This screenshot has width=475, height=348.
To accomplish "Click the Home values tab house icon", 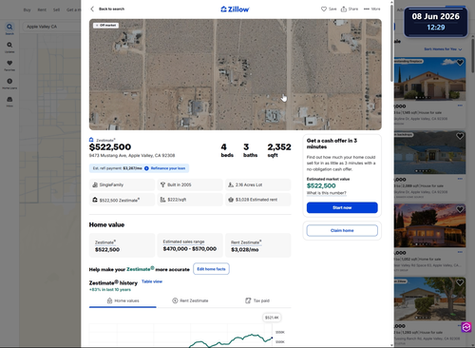I will (109, 300).
